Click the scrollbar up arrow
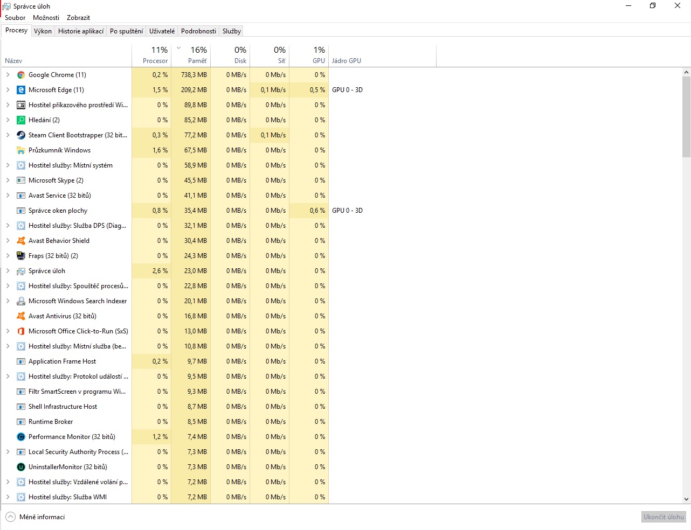691x530 pixels. pyautogui.click(x=687, y=72)
